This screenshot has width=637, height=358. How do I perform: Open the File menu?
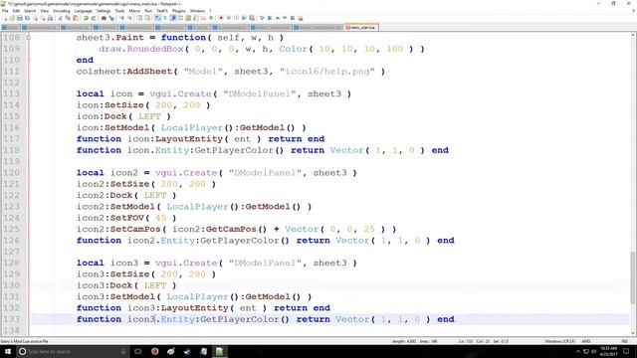[5, 11]
